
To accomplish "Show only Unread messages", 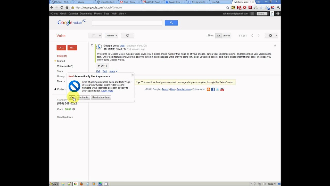I will pyautogui.click(x=226, y=36).
